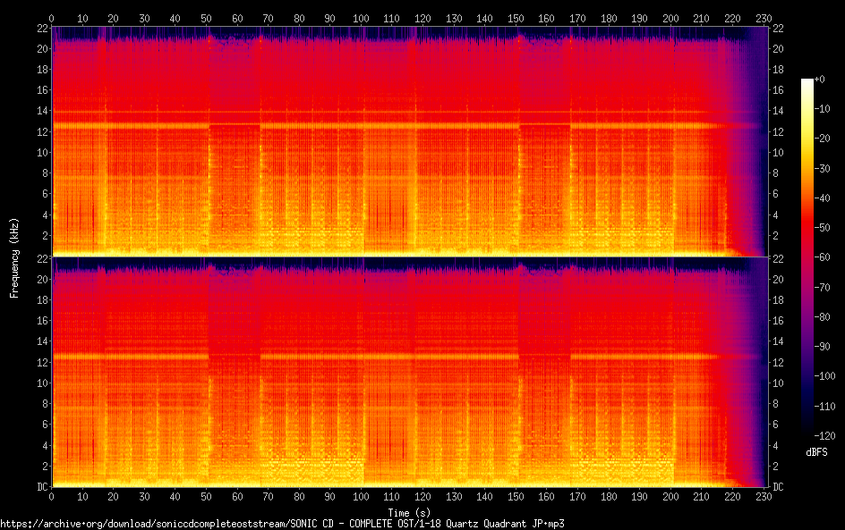This screenshot has height=530, width=845.
Task: Click the 100 second mark on top time axis
Action: tap(361, 18)
